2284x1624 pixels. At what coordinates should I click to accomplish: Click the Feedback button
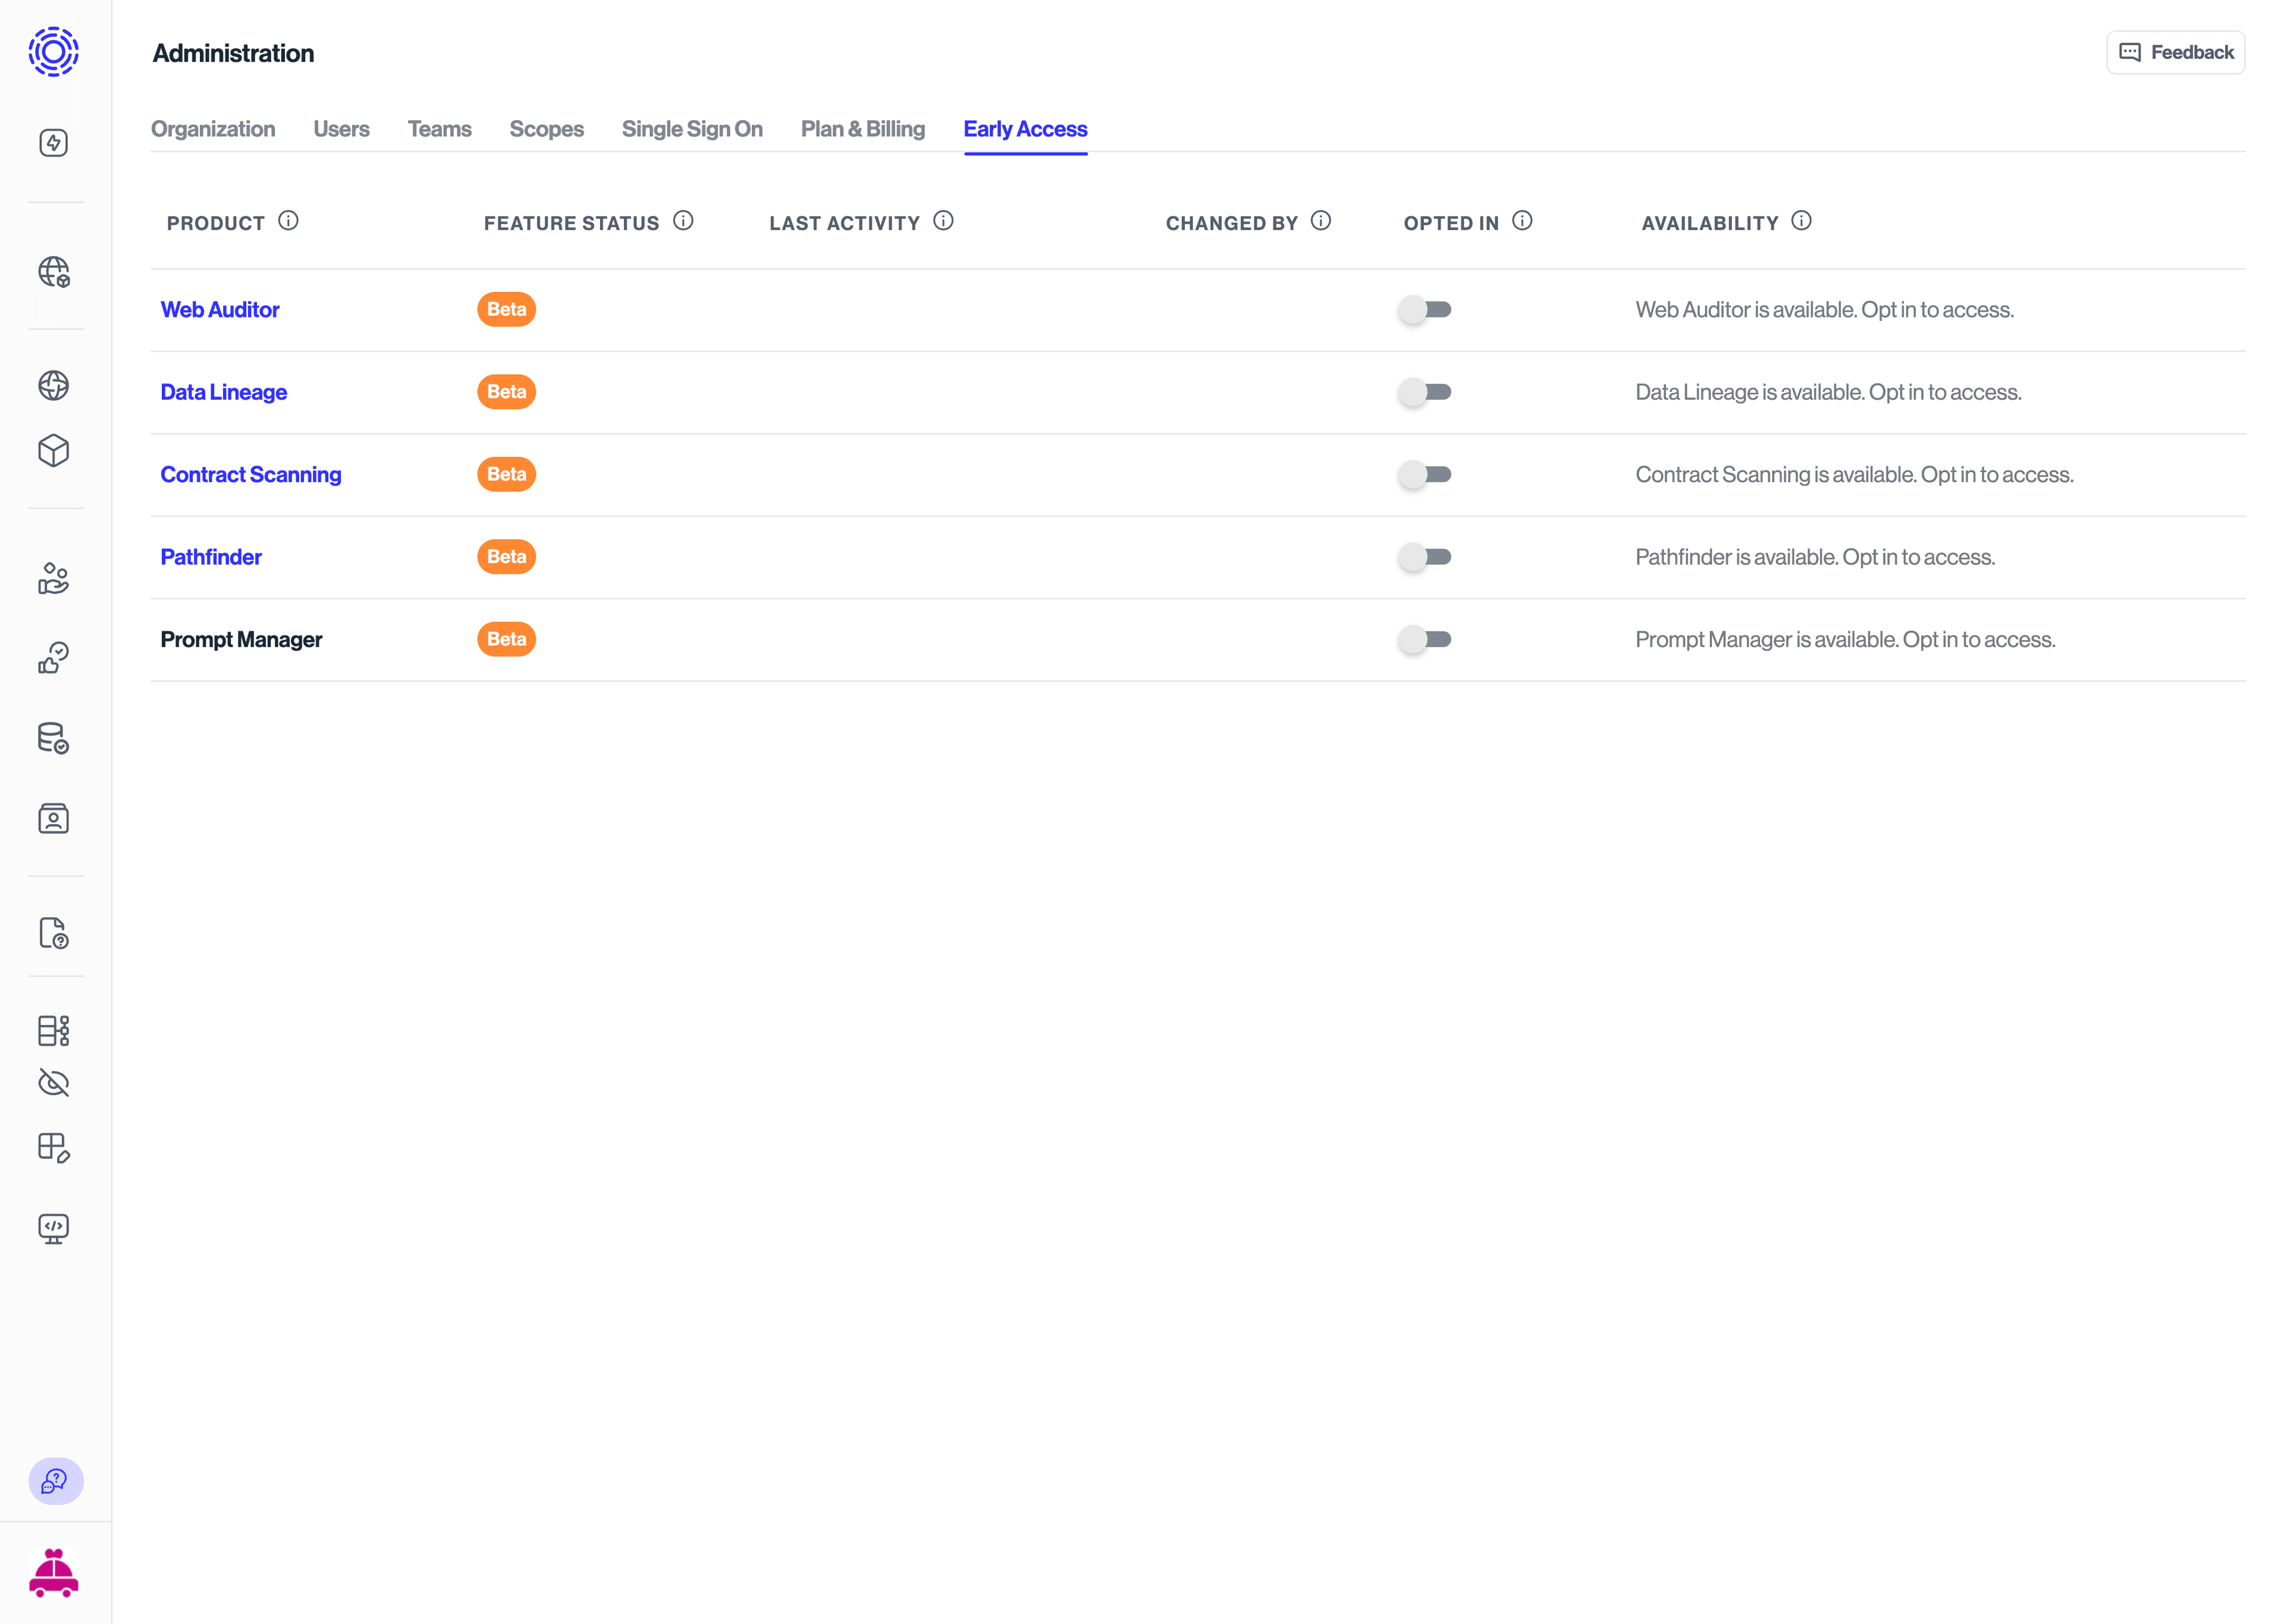(x=2175, y=52)
